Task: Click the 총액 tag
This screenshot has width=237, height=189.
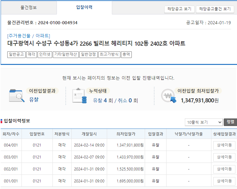Action: pyautogui.click(x=126, y=54)
